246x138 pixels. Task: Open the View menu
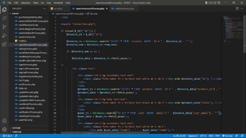tap(36, 3)
